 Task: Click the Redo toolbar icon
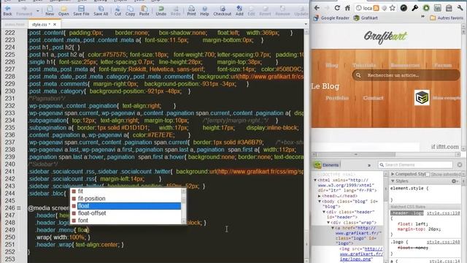pyautogui.click(x=175, y=11)
